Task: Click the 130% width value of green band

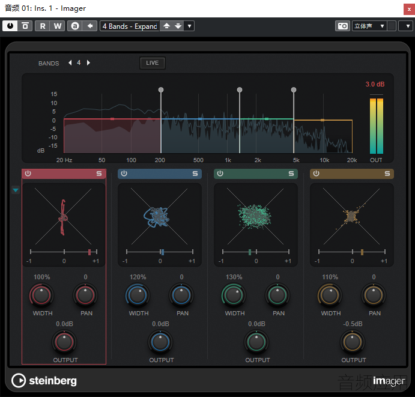Action: [234, 277]
